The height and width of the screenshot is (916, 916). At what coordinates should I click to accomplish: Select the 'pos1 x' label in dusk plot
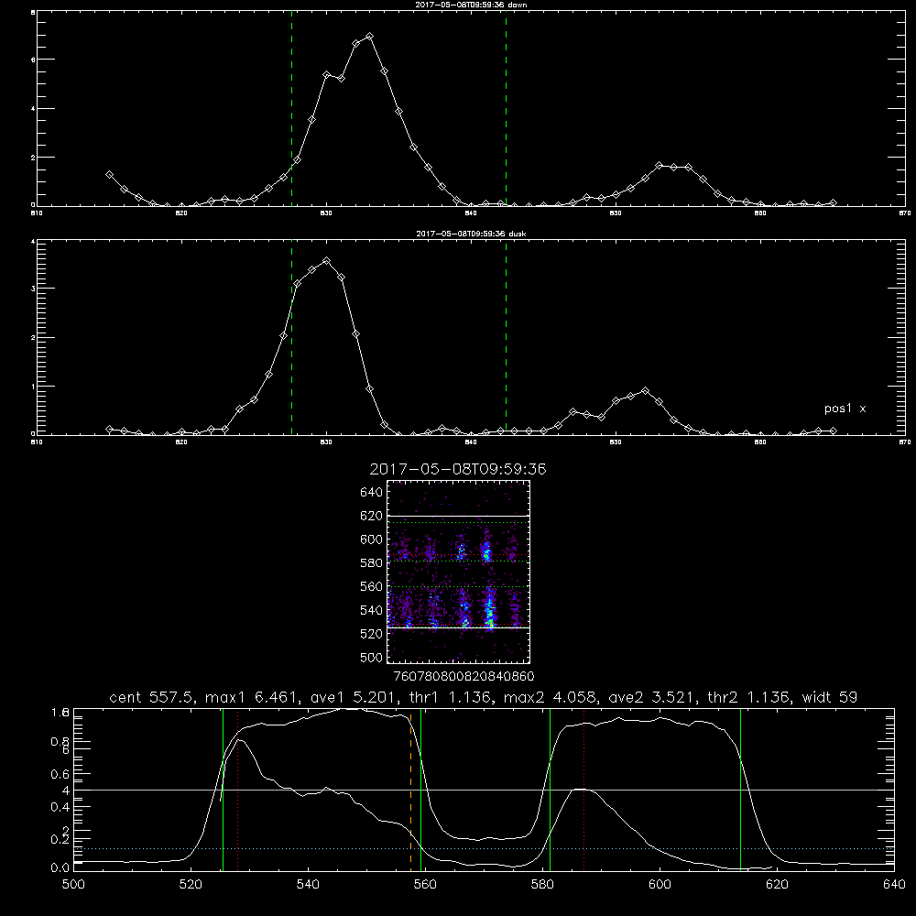click(845, 409)
